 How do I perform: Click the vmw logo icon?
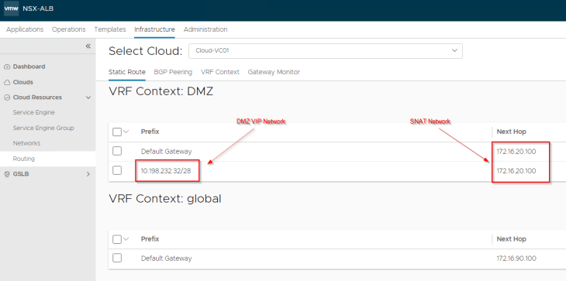tap(12, 9)
